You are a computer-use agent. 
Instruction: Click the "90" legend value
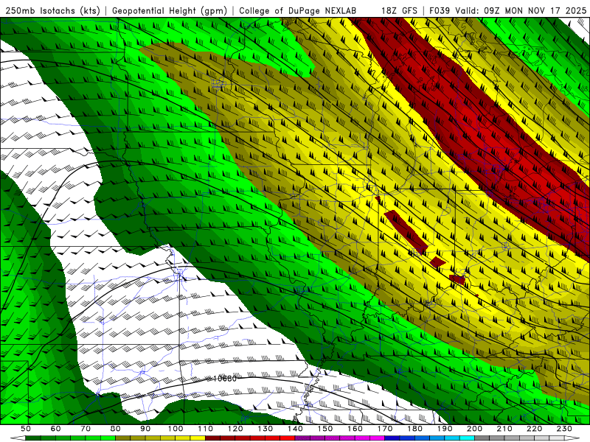[145, 429]
